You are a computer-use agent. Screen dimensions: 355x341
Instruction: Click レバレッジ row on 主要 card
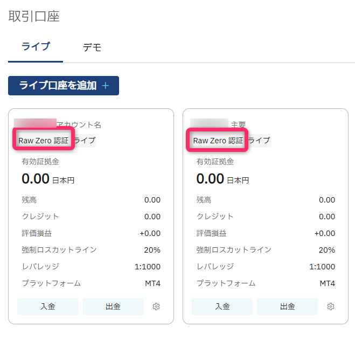[x=266, y=267]
